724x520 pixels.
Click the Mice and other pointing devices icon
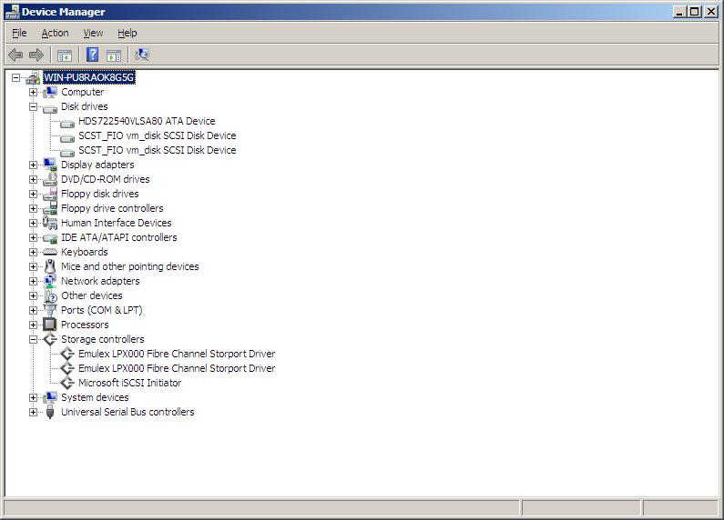[x=50, y=266]
